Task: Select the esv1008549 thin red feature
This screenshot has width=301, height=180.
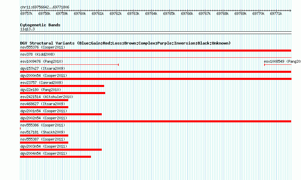Action: [278, 65]
